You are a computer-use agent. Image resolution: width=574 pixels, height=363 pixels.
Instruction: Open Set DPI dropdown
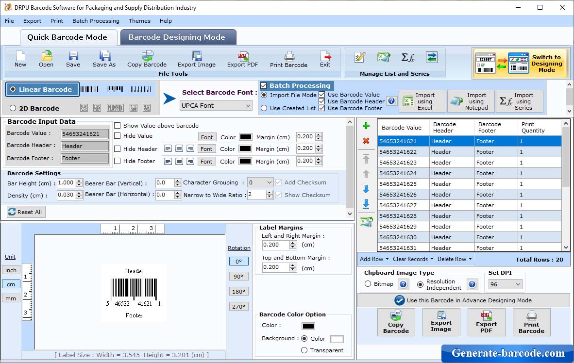point(505,284)
